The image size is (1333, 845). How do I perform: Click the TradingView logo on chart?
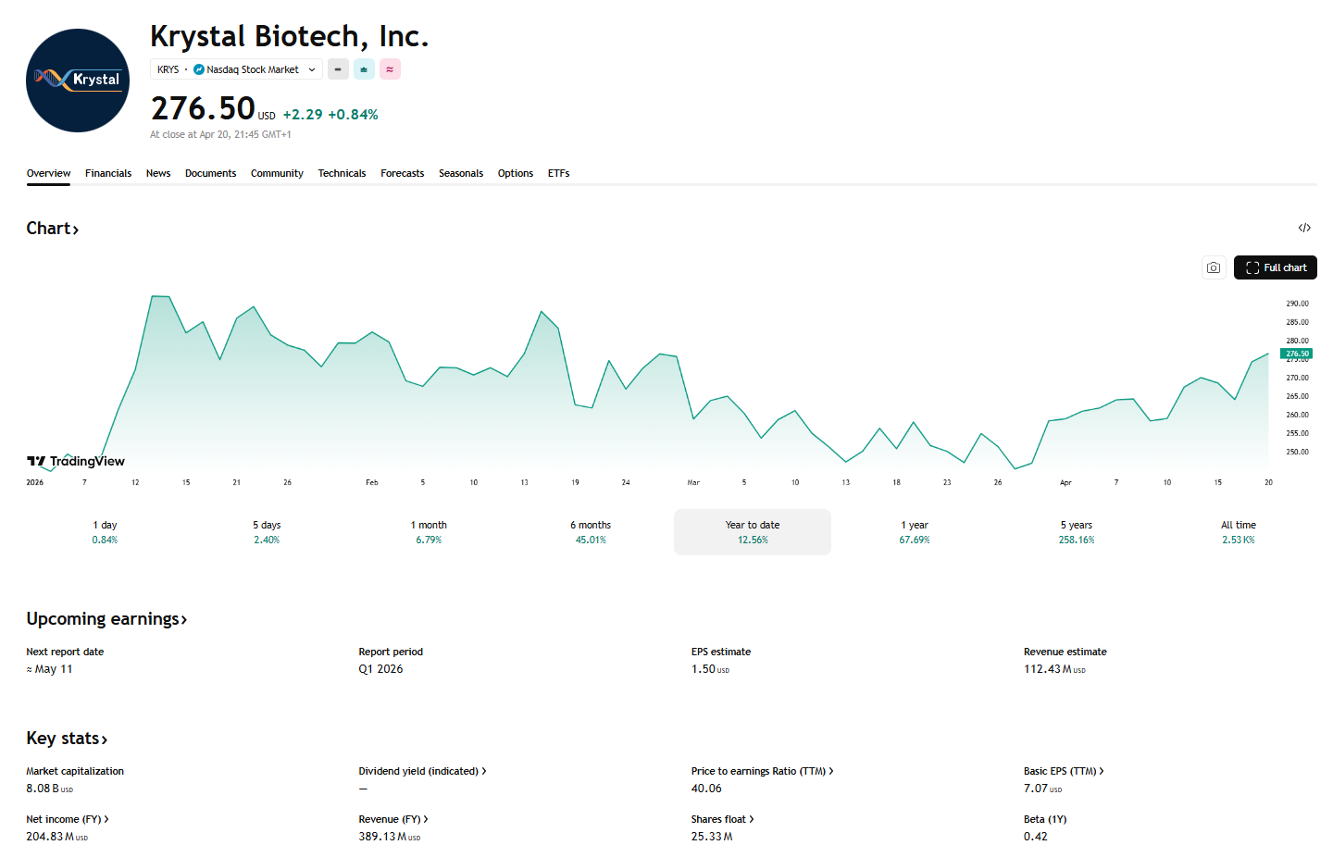(76, 461)
